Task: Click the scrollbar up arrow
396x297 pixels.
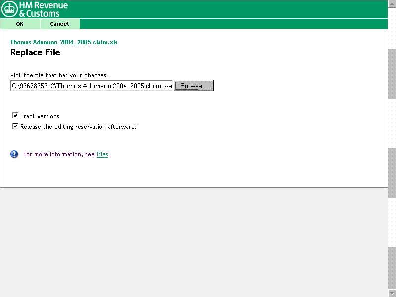Action: pyautogui.click(x=392, y=3)
